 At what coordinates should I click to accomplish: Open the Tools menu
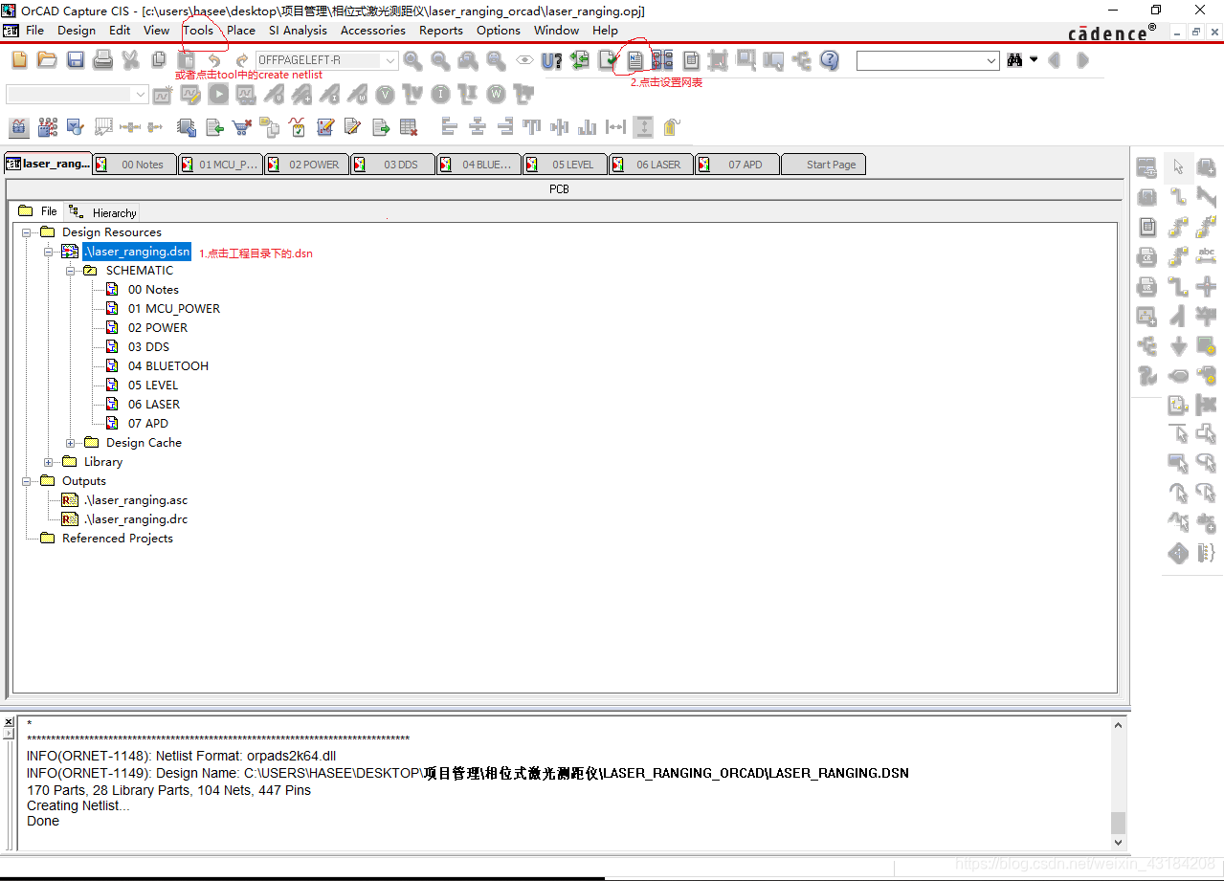(x=198, y=30)
